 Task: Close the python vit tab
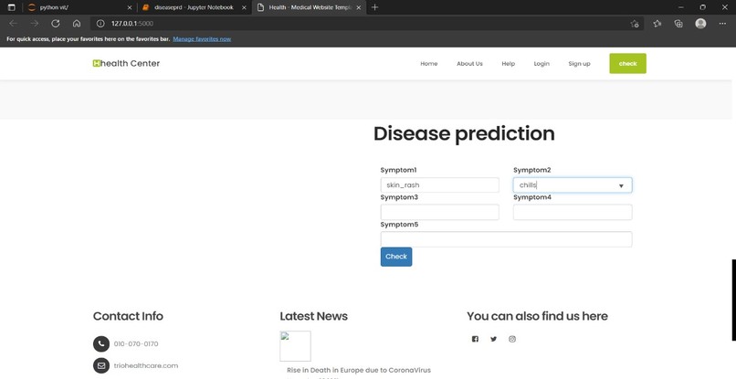coord(130,7)
